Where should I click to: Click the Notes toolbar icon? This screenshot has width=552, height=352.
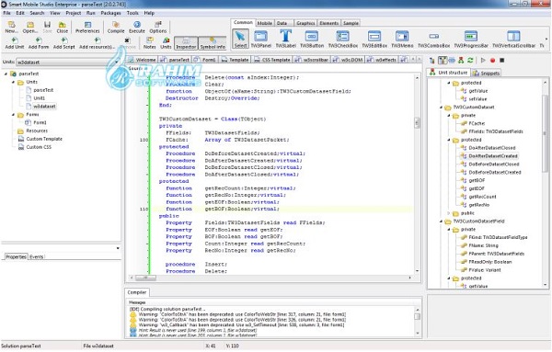click(x=150, y=43)
